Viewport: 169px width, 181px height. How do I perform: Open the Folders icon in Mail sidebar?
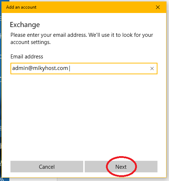point(1,78)
